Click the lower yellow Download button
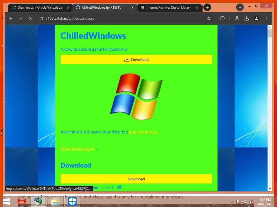Screen dimensions: 277x207 (136, 179)
